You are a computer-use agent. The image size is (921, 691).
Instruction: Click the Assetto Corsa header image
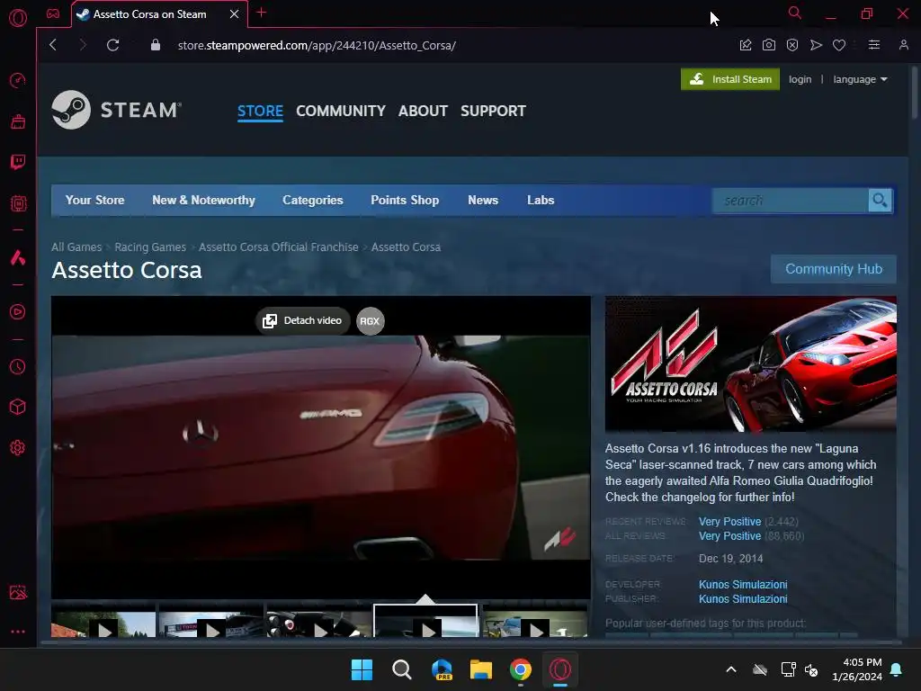click(751, 363)
